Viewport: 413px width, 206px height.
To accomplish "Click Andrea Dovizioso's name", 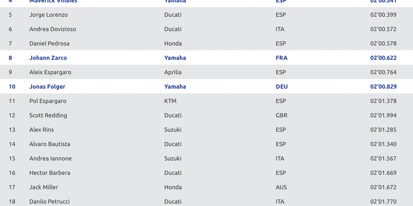I will click(53, 29).
